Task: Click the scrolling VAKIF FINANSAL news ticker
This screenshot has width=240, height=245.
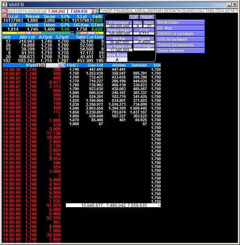Action: pos(168,11)
